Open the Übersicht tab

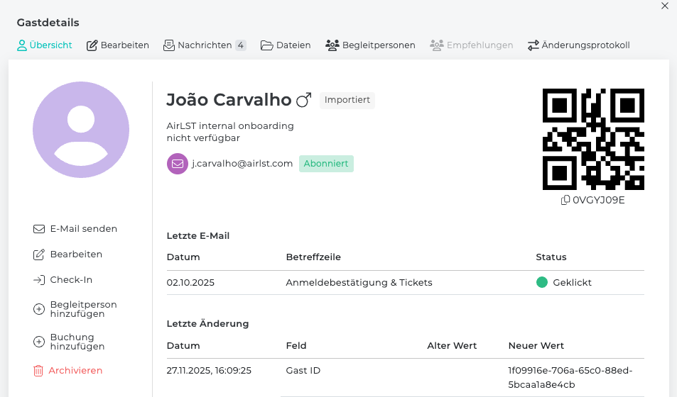tap(44, 45)
